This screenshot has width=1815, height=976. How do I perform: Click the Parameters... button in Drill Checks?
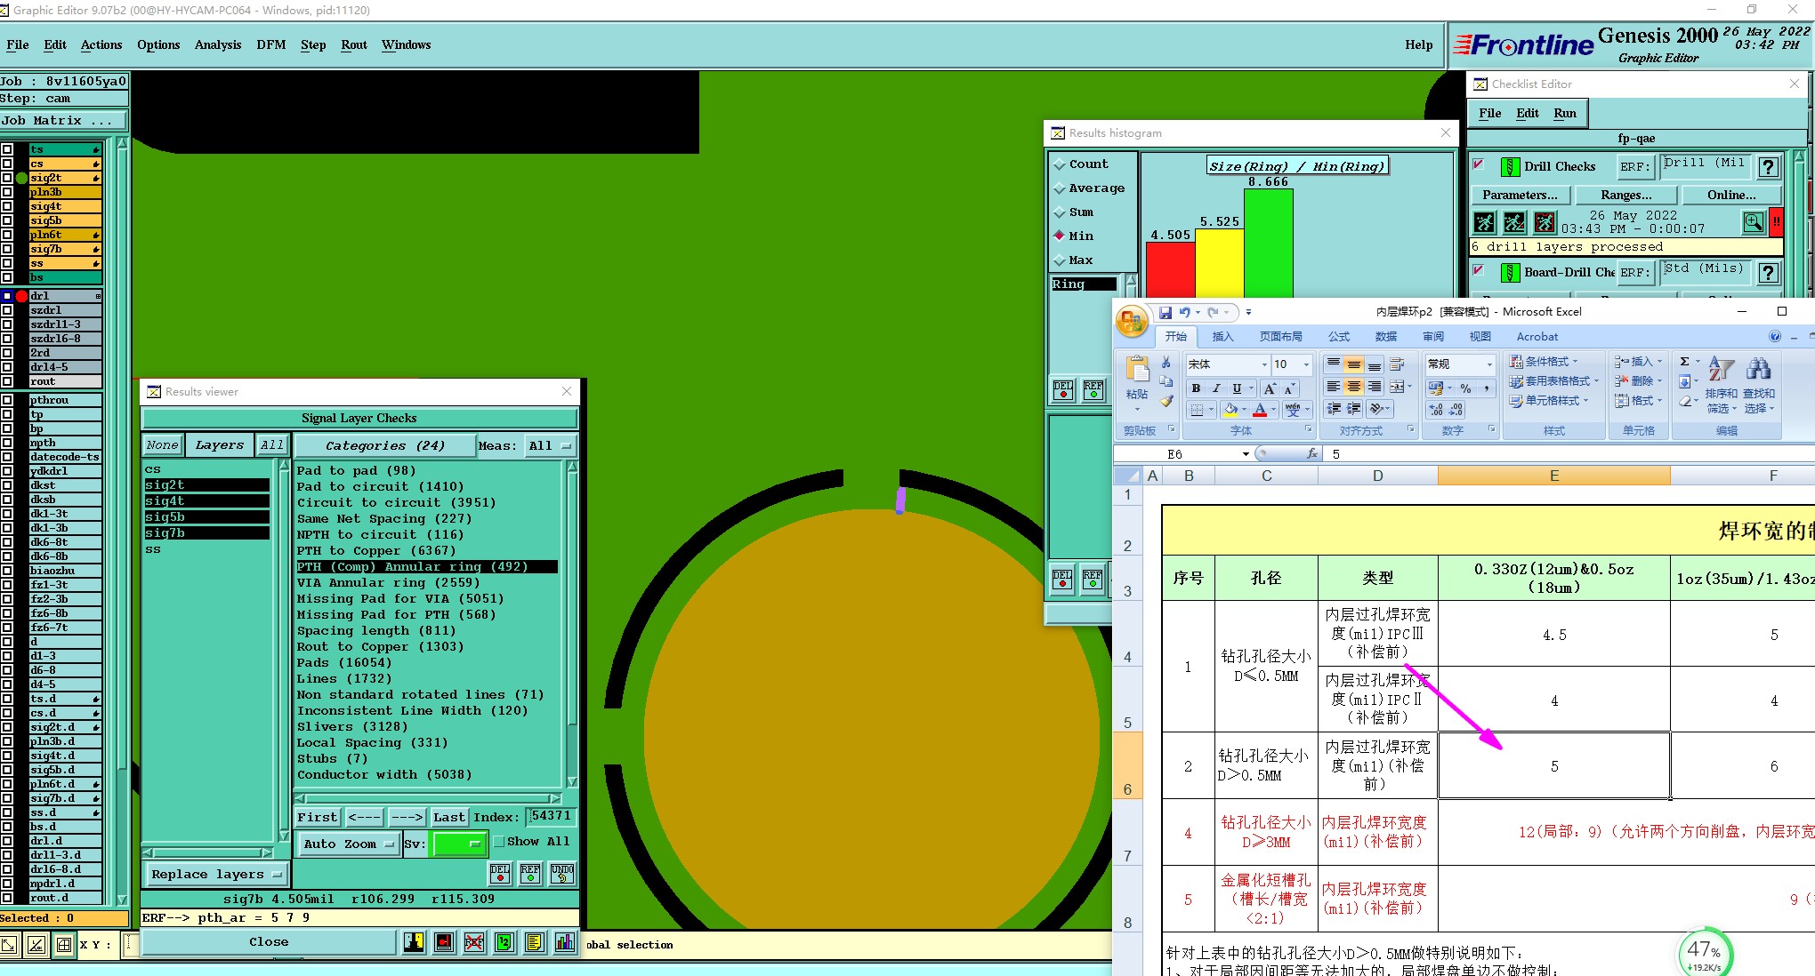click(1520, 195)
